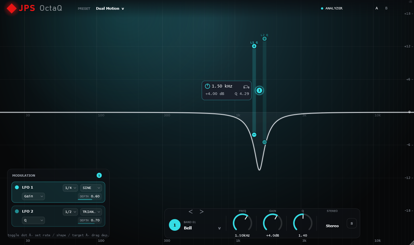
Task: Open the LFO 2 triangle shape dropdown
Action: pyautogui.click(x=91, y=212)
